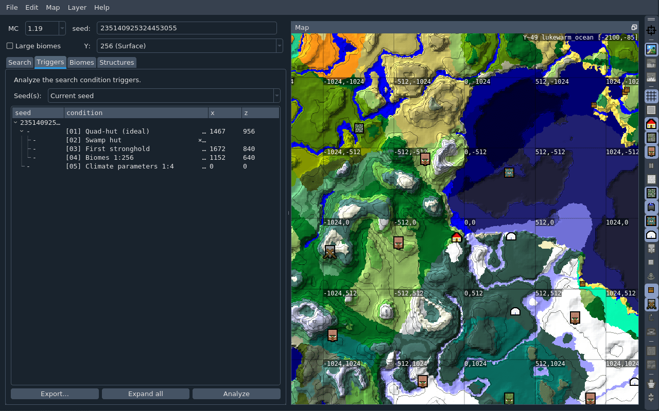
Task: Click pillager outpost marker on map
Action: click(330, 252)
